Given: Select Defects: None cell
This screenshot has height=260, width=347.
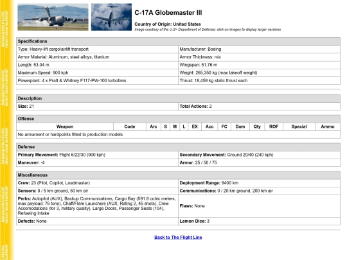Looking at the screenshot, I should click(x=97, y=221).
